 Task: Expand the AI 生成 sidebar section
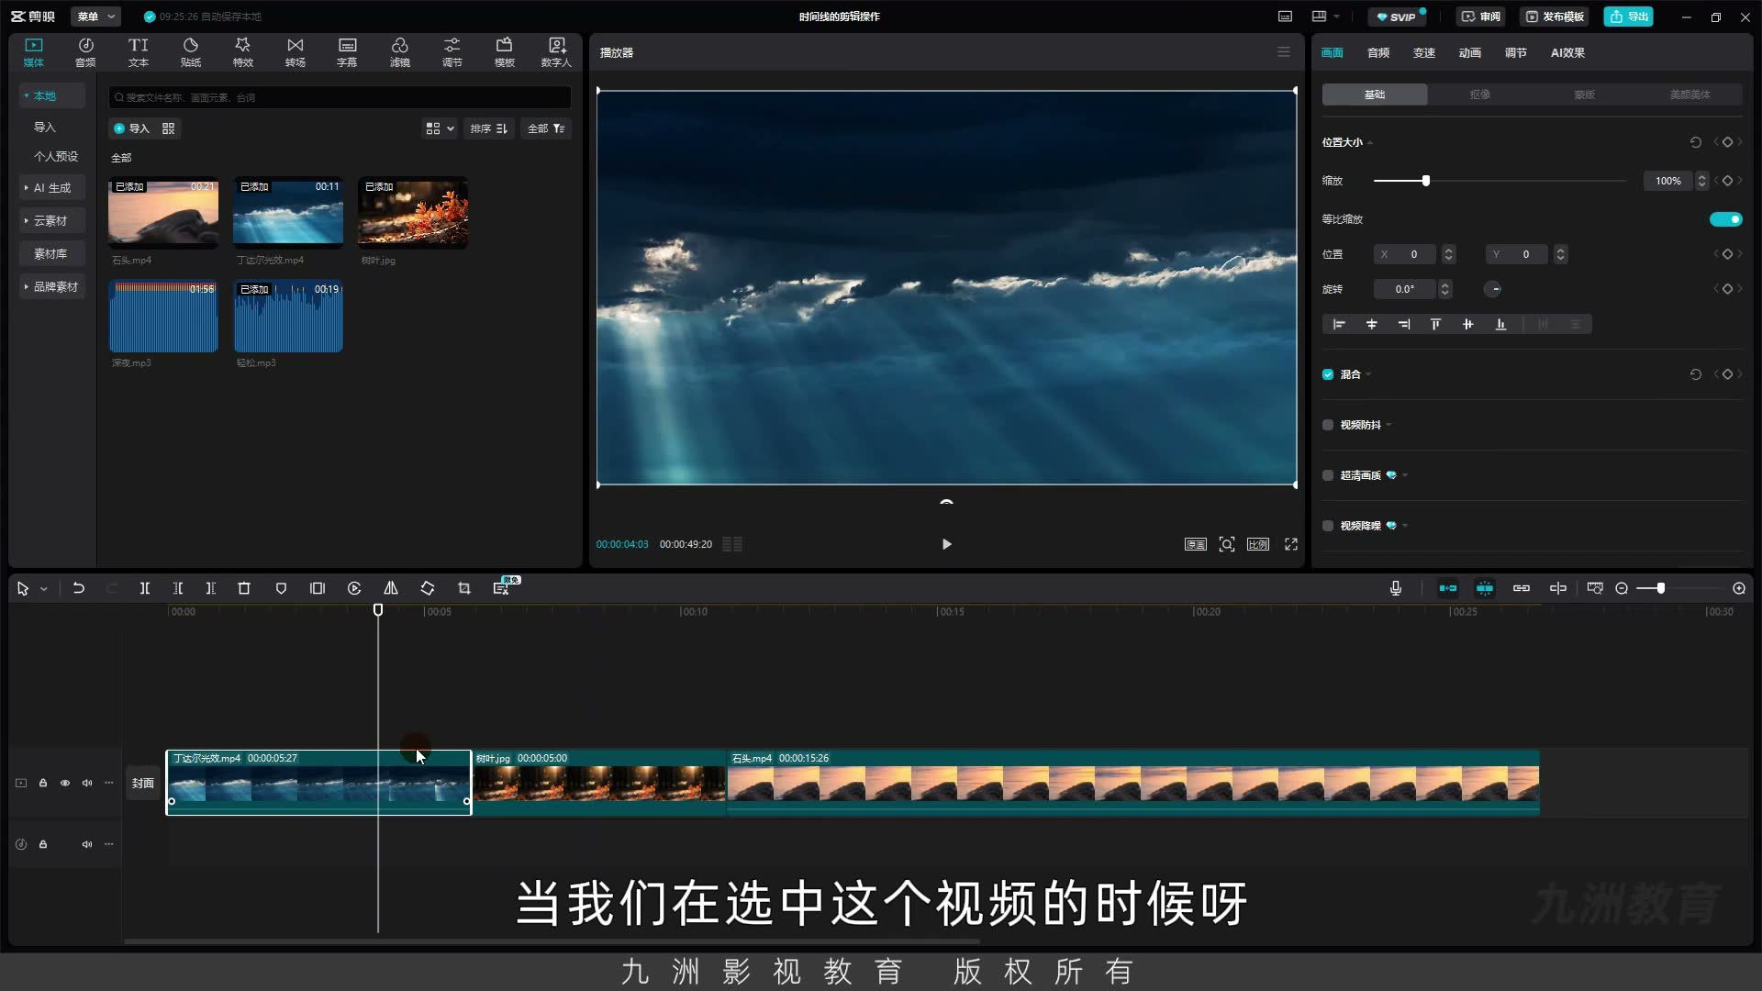click(x=52, y=187)
